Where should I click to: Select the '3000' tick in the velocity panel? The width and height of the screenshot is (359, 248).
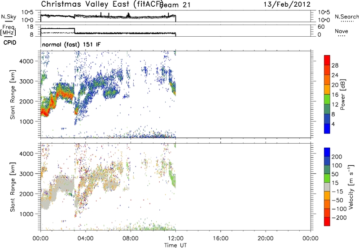pos(26,174)
